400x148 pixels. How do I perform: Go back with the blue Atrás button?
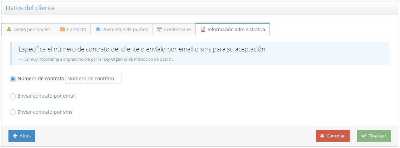point(22,136)
